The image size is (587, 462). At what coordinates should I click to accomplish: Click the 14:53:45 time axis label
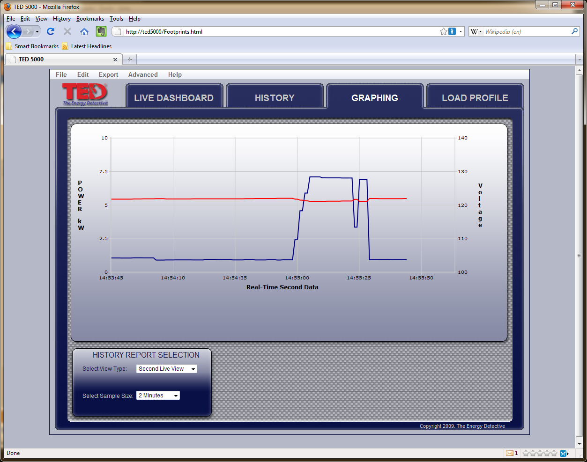pyautogui.click(x=111, y=278)
